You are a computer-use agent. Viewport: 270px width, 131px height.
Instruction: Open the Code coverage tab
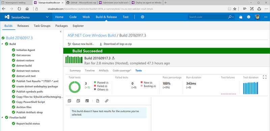[x=122, y=70]
